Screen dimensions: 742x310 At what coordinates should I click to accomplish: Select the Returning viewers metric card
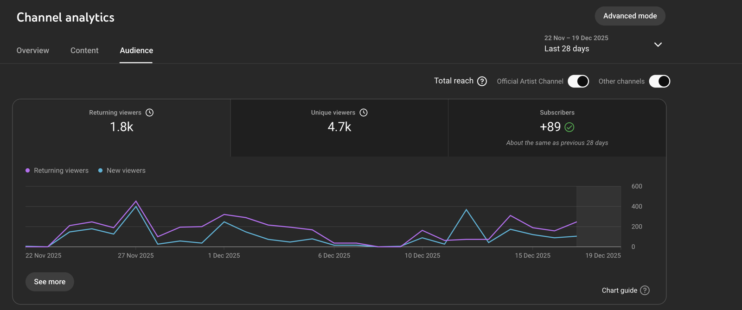(x=122, y=128)
